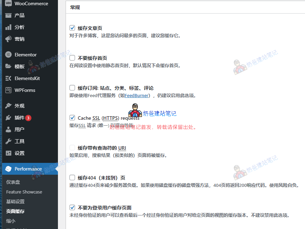
Task: Uncheck the 缓存文章页 checkbox
Action: point(72,28)
